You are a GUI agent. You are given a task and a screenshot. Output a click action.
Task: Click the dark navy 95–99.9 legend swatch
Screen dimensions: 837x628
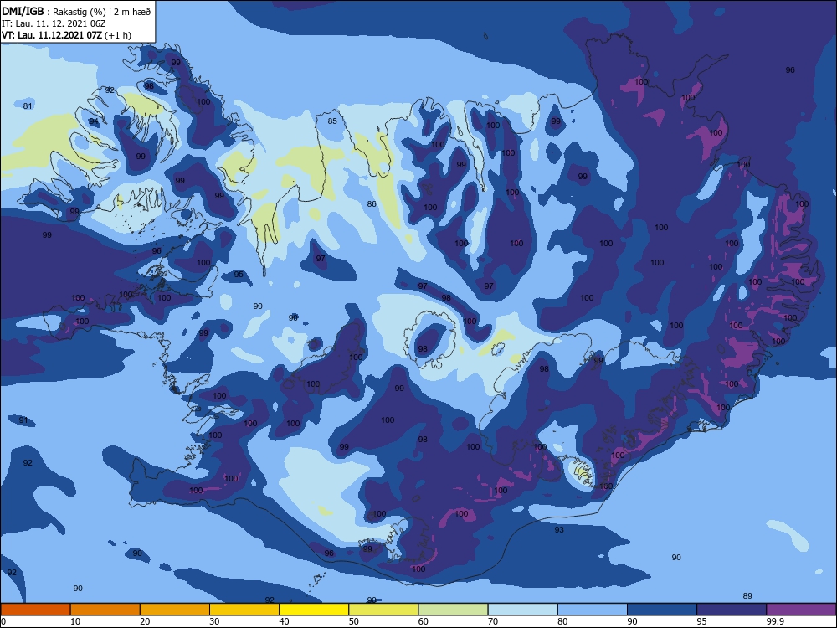(x=732, y=610)
